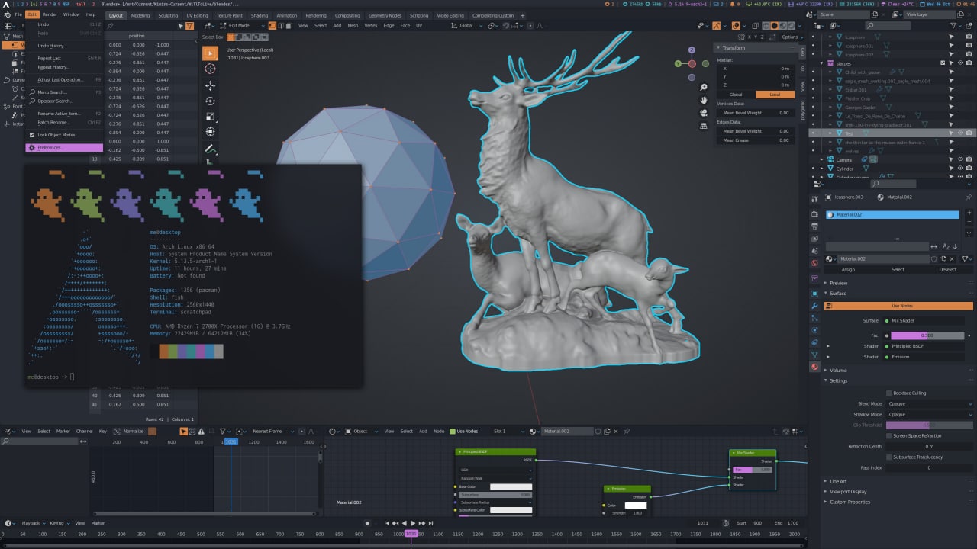Image resolution: width=977 pixels, height=549 pixels.
Task: Set Transform panel to Global
Action: [x=736, y=95]
